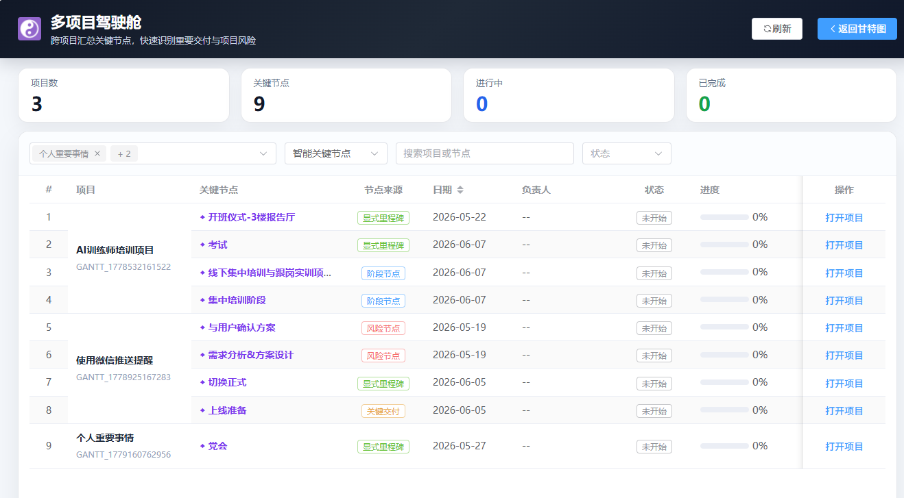Click the 党会 node name
Screen dimensions: 904x498
[x=218, y=446]
